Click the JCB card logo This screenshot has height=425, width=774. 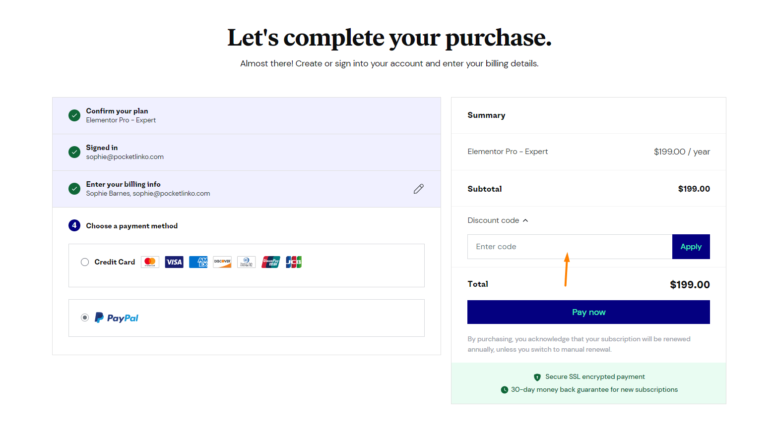(294, 262)
